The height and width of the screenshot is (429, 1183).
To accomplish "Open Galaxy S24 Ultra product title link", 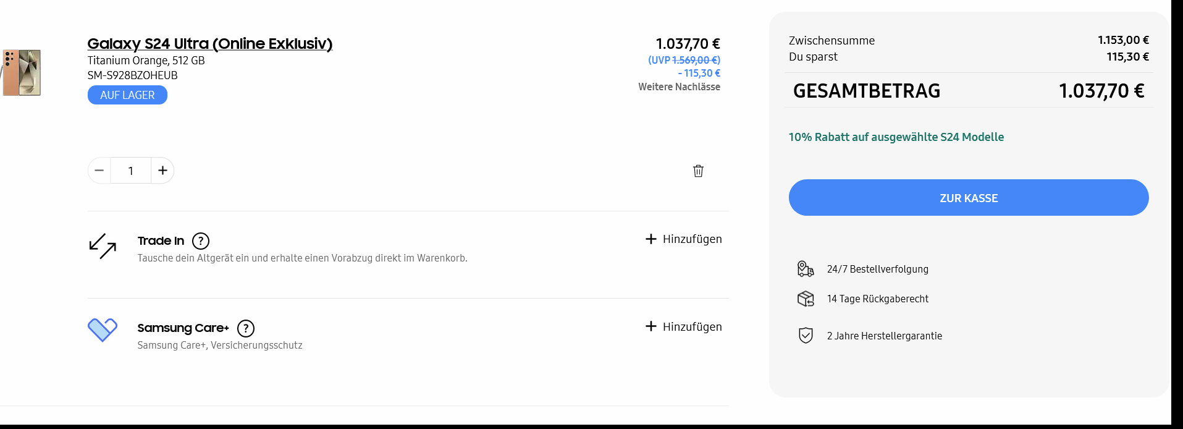I will [x=209, y=44].
